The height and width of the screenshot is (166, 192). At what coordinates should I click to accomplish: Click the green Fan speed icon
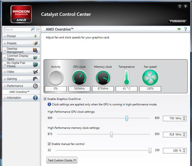click(x=150, y=77)
